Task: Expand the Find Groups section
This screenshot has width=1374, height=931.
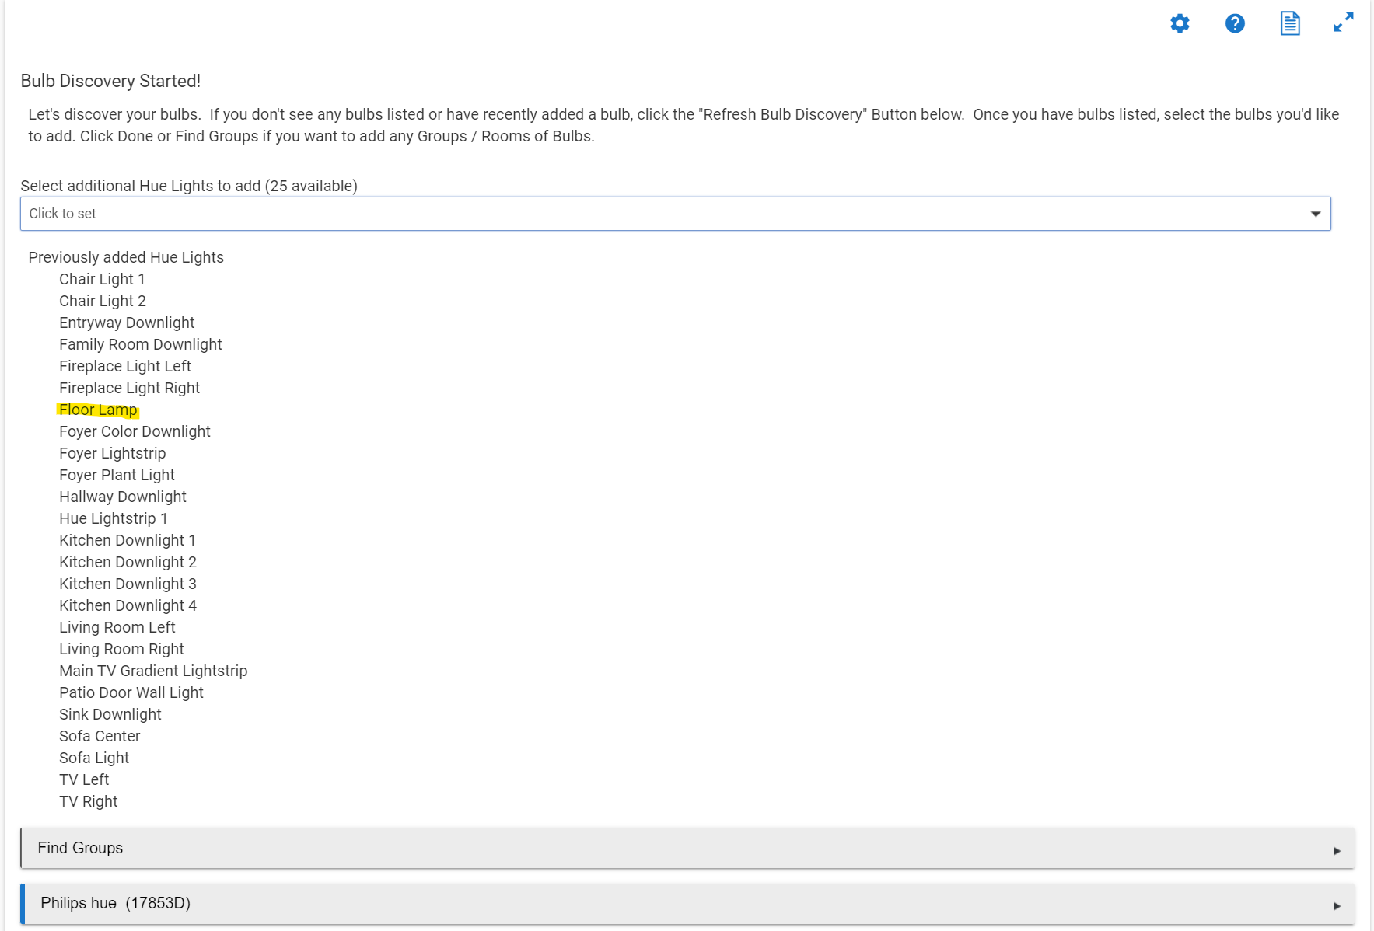Action: click(x=687, y=848)
